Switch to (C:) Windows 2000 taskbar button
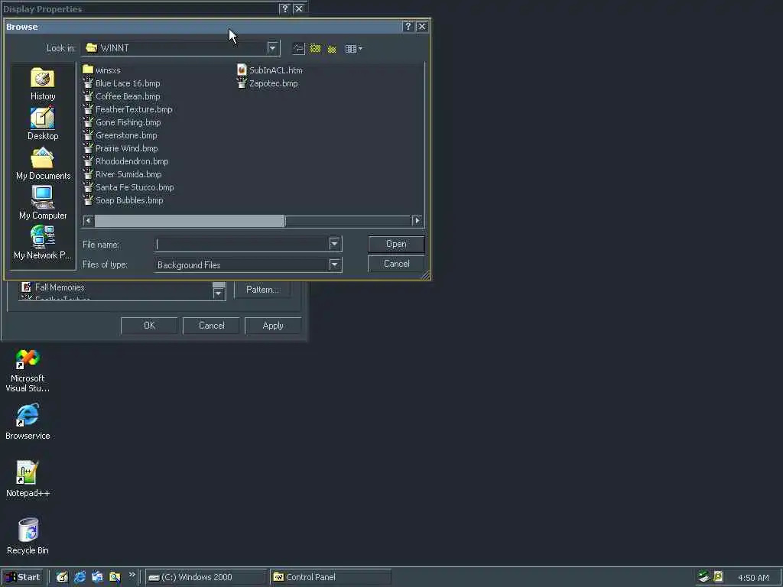Viewport: 783px width, 587px height. pos(206,577)
